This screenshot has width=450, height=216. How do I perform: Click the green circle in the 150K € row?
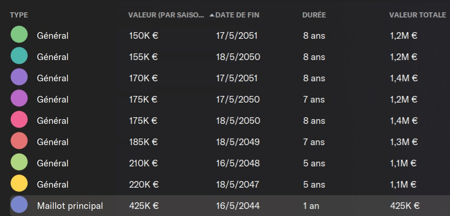pyautogui.click(x=19, y=35)
